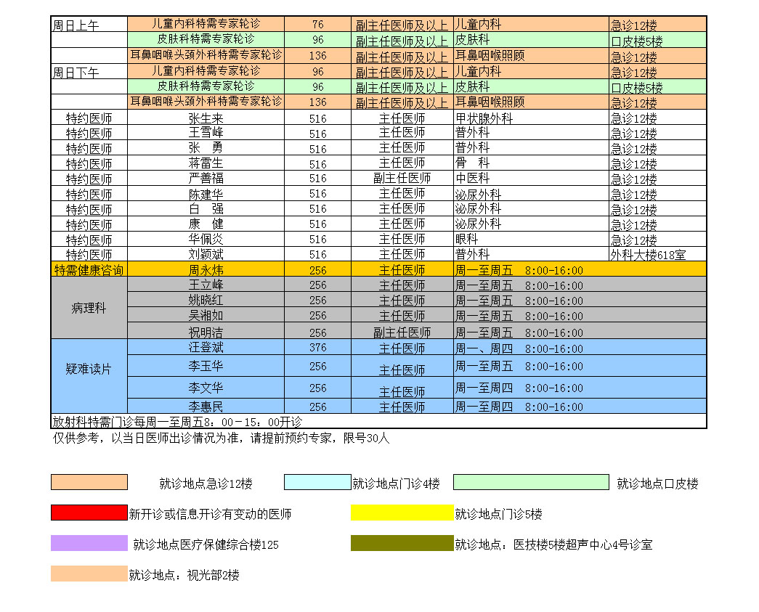
Task: Select the 周日上午 cell
Action: (89, 25)
